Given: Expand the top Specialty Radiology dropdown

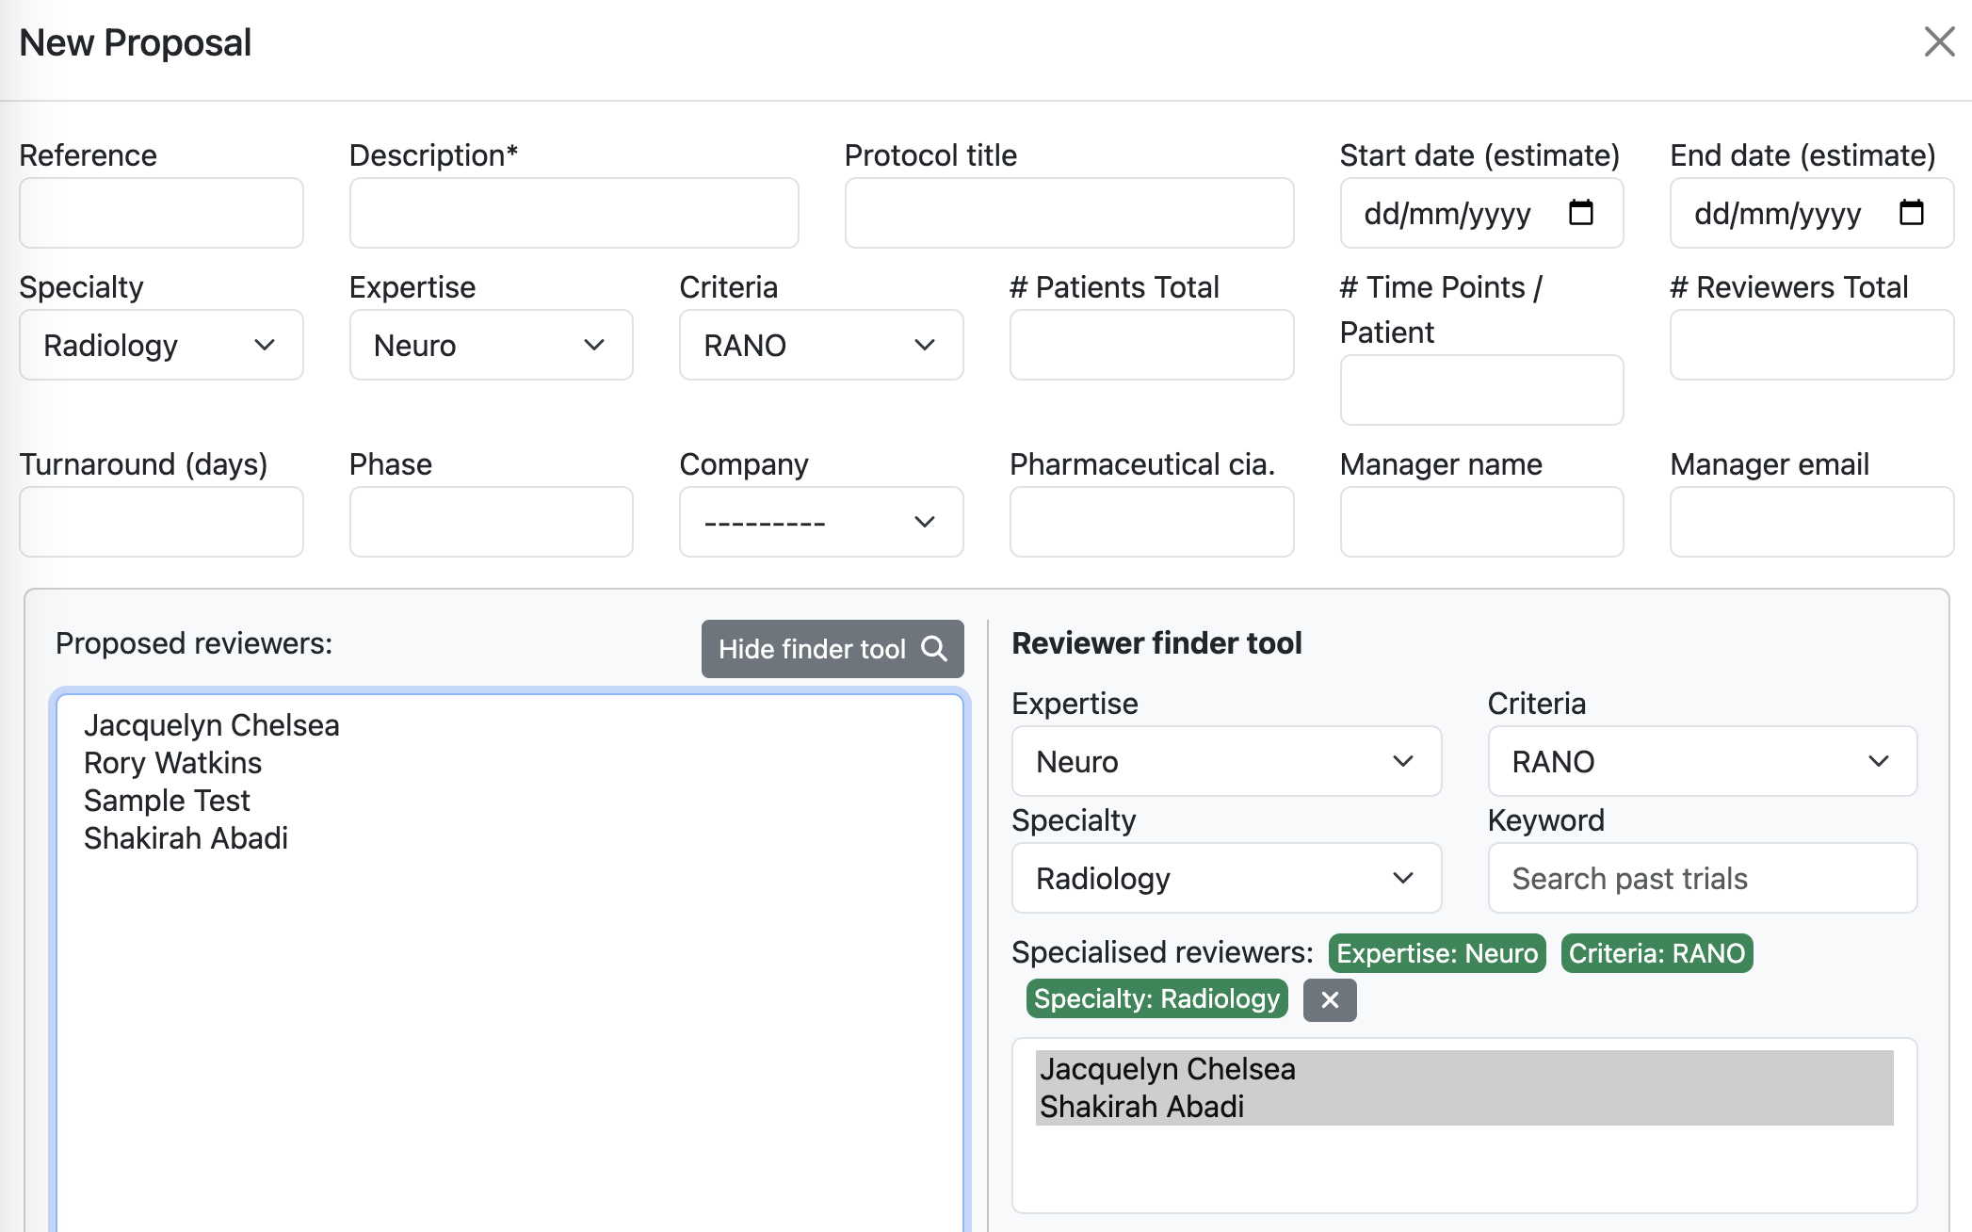Looking at the screenshot, I should tap(161, 346).
